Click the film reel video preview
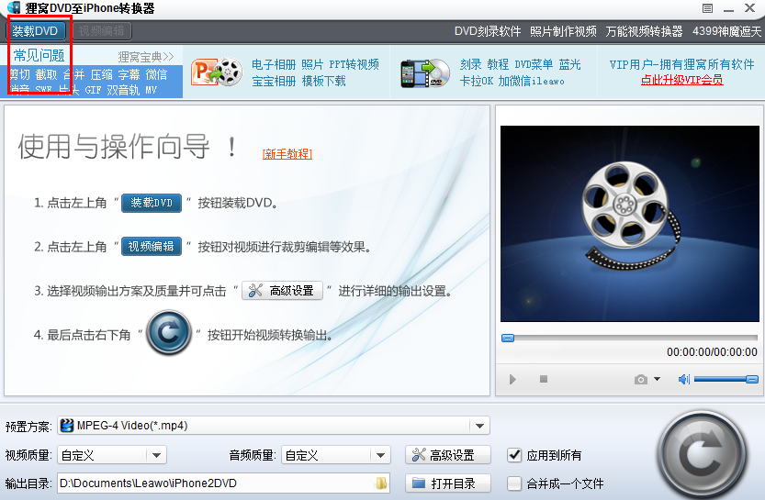The image size is (765, 500). (x=629, y=224)
